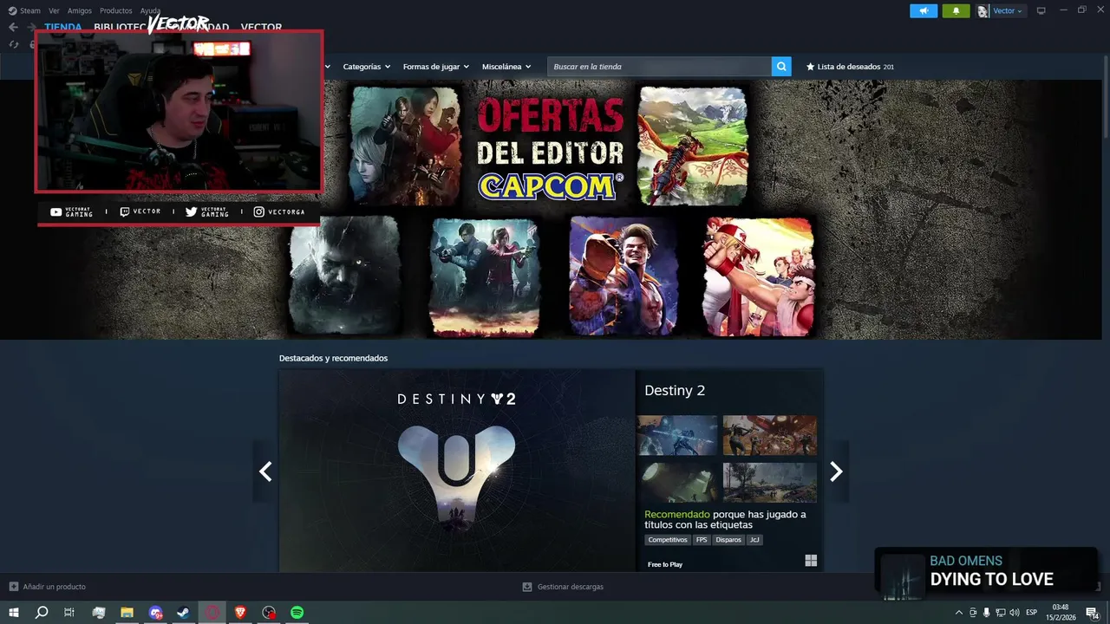
Task: Click the Capcom fighting collection cover art
Action: (x=759, y=276)
